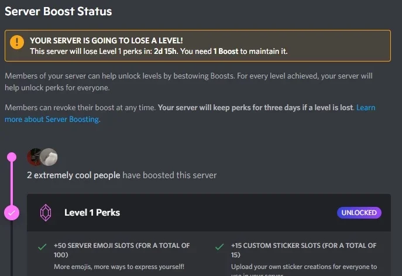Click the 2d 15h countdown text
This screenshot has width=402, height=276.
[165, 52]
